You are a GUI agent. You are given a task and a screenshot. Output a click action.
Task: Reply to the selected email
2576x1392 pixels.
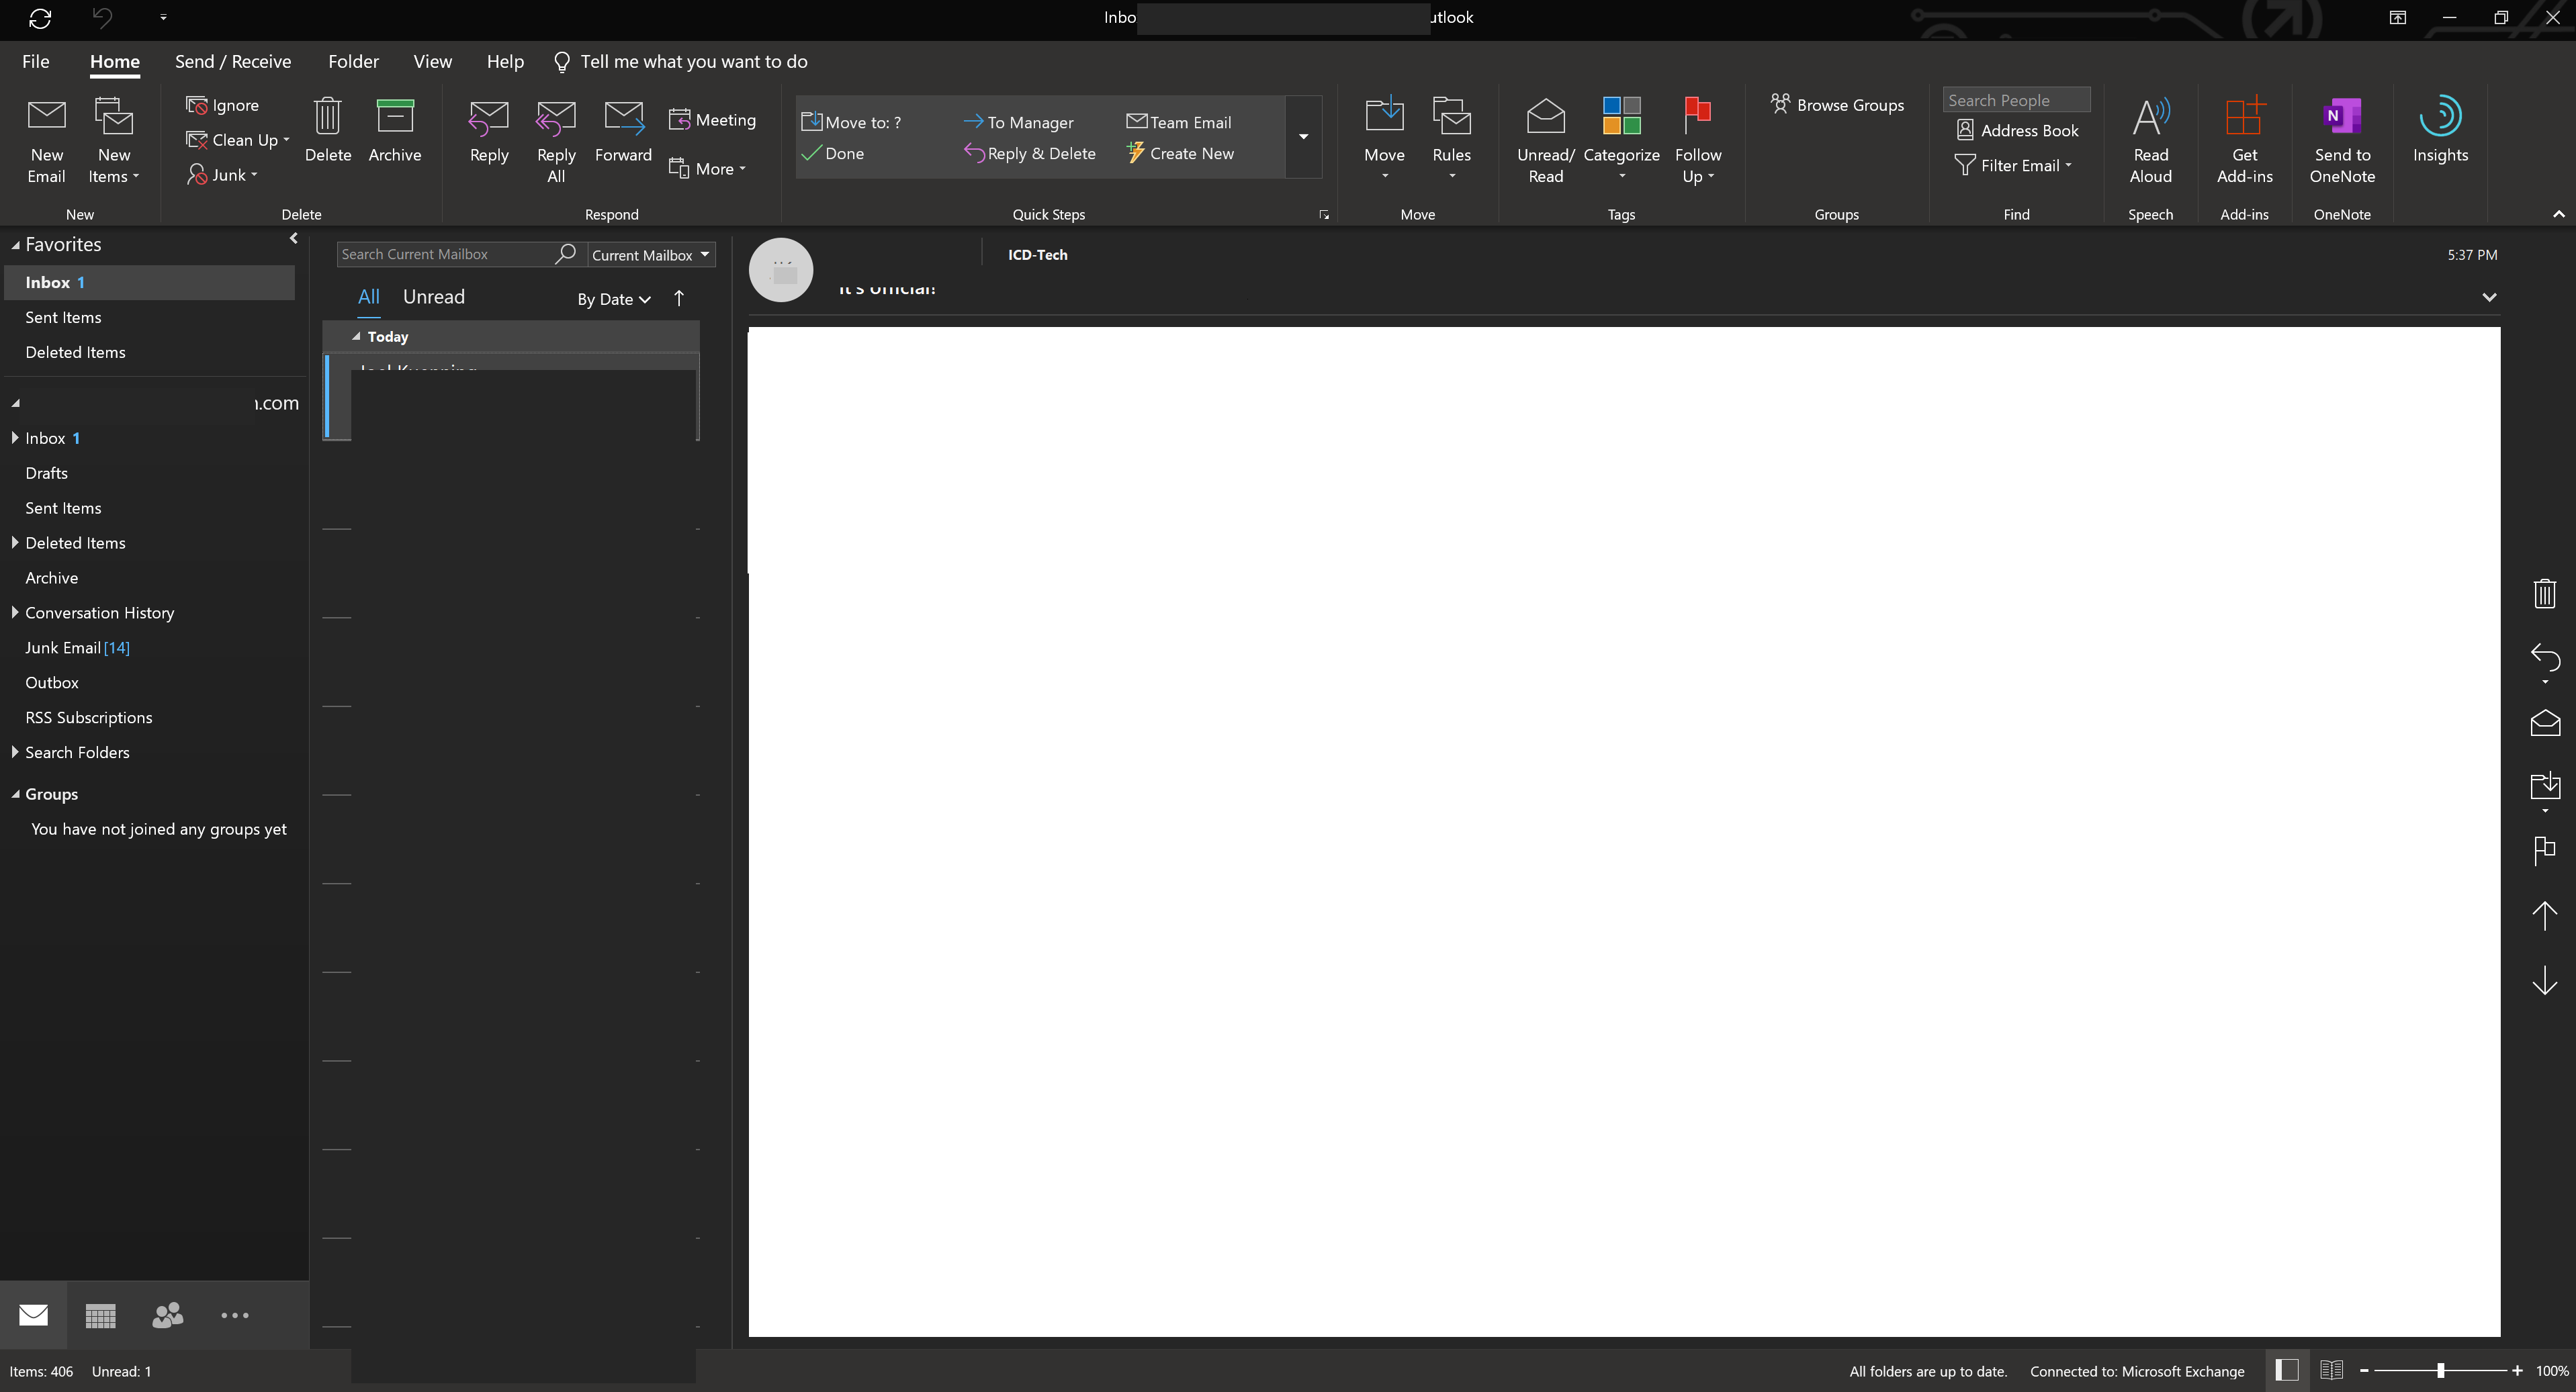pyautogui.click(x=489, y=131)
